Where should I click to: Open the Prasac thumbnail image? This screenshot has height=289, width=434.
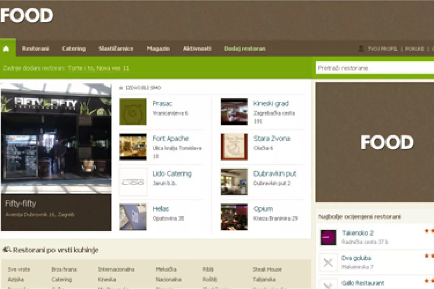coord(133,112)
